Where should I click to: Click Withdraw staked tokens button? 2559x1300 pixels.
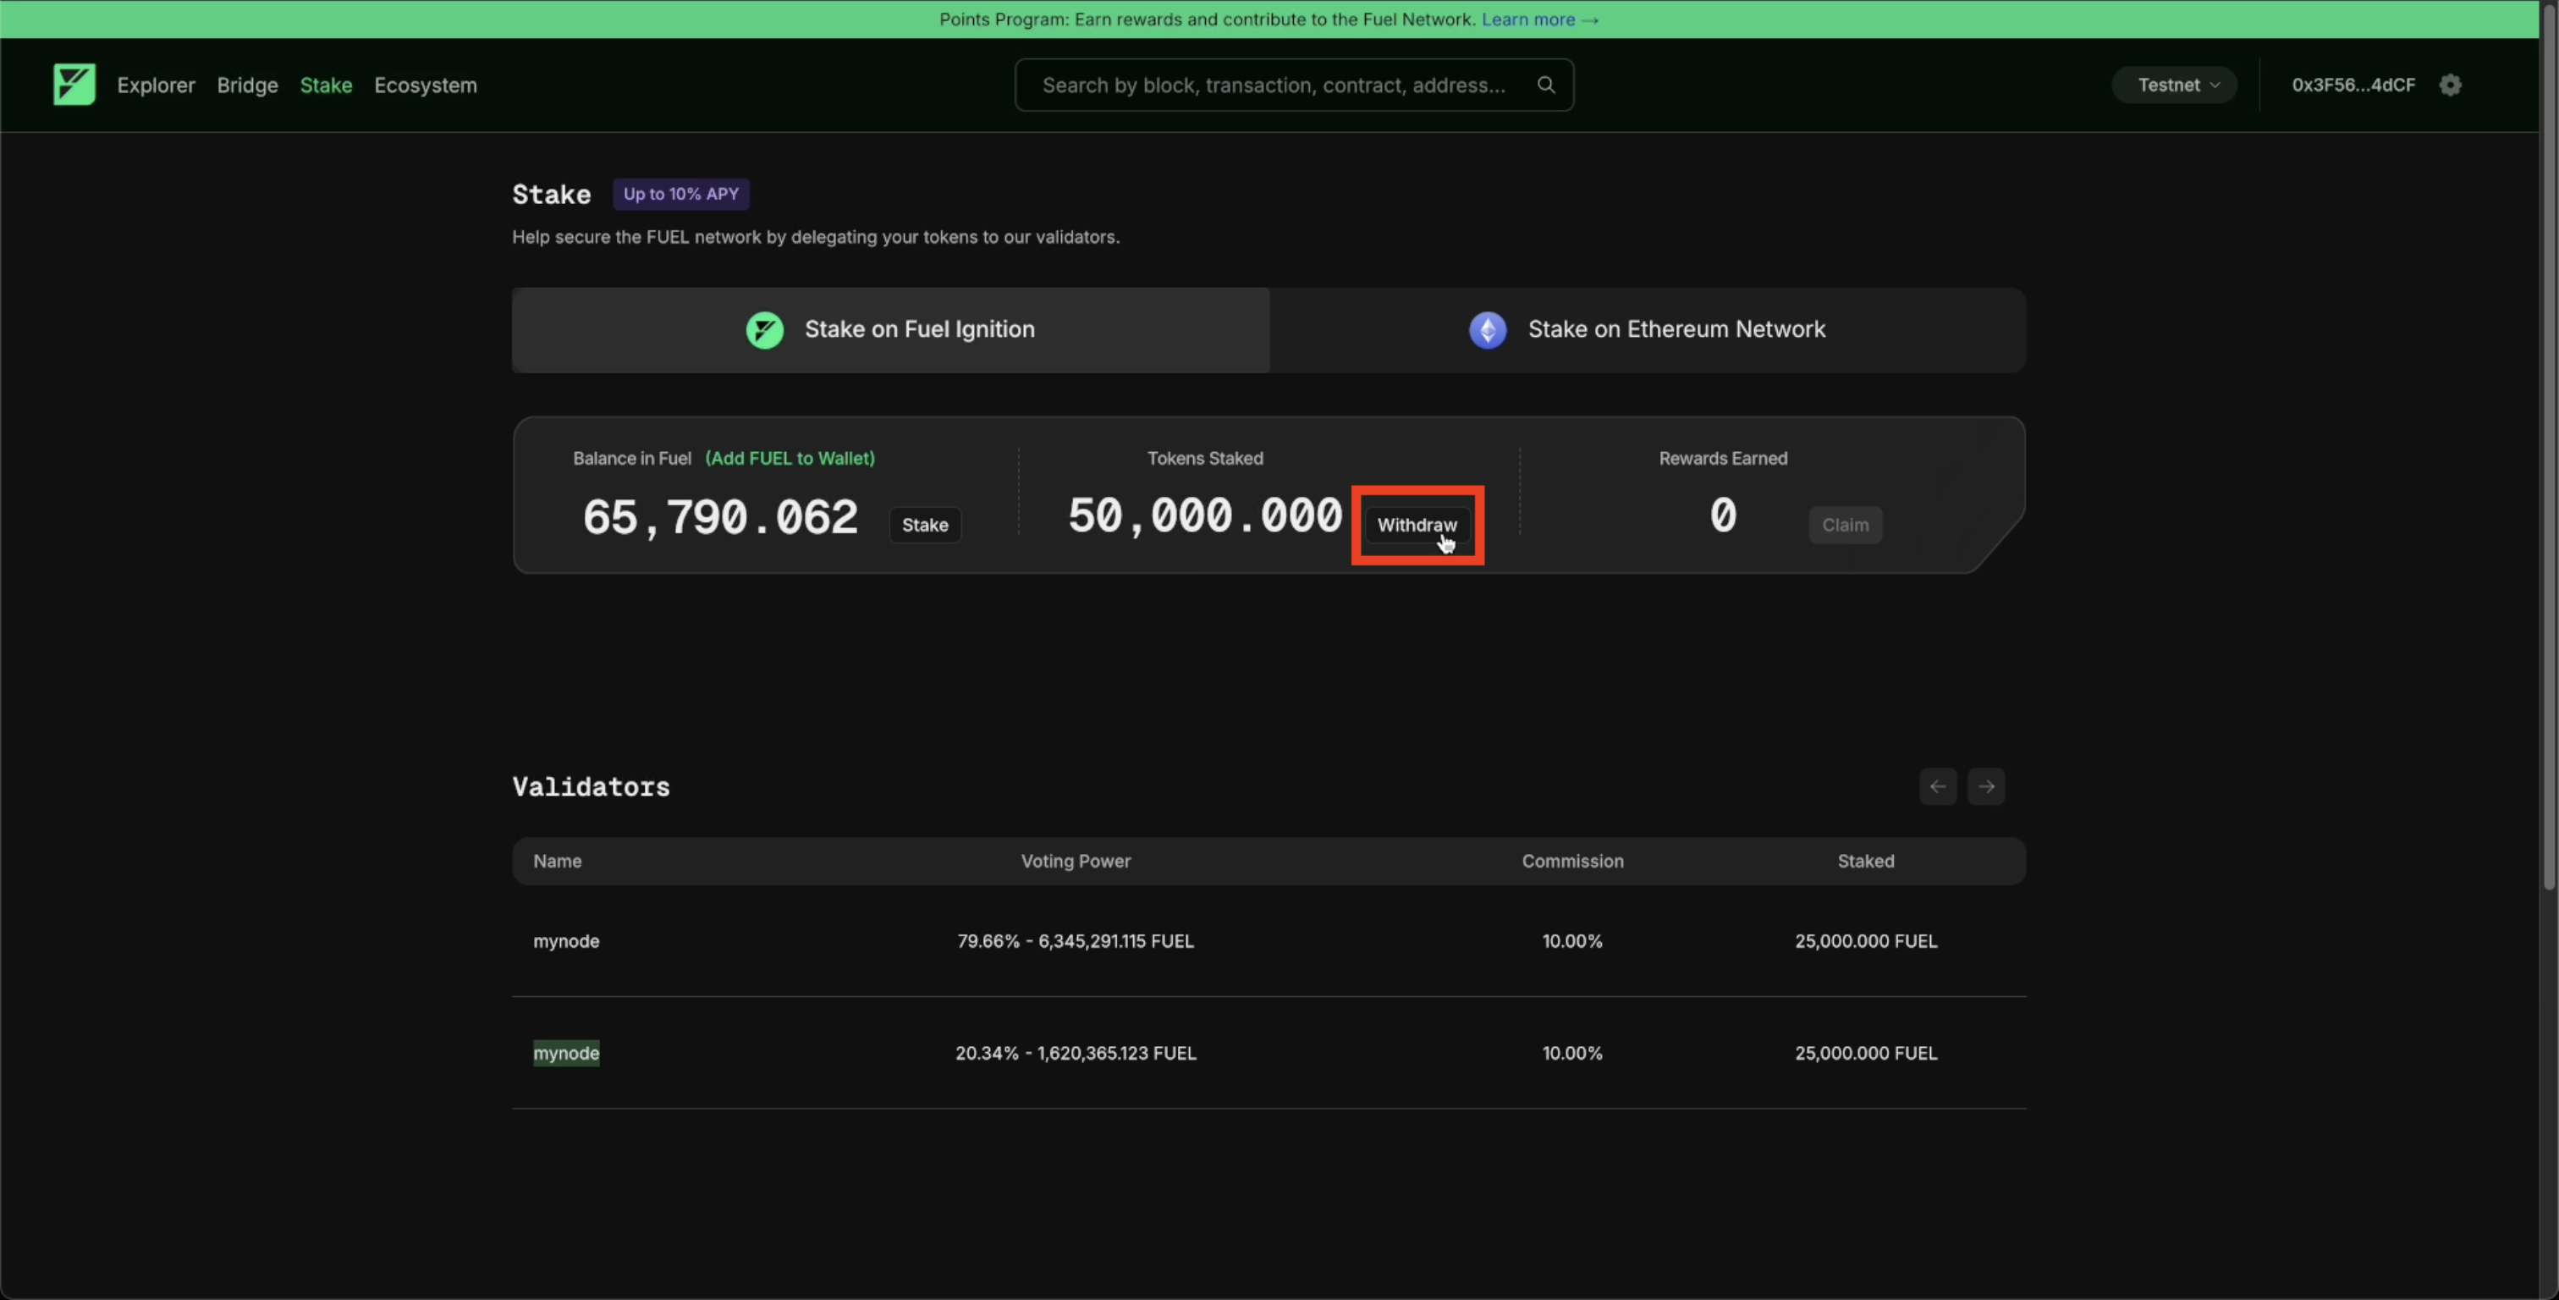point(1417,525)
